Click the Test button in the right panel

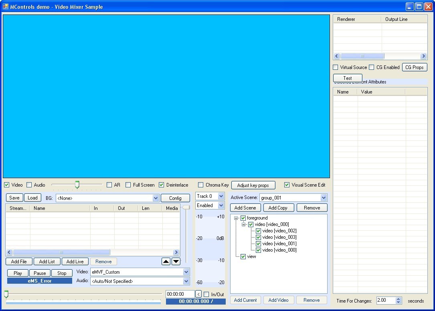click(x=347, y=78)
